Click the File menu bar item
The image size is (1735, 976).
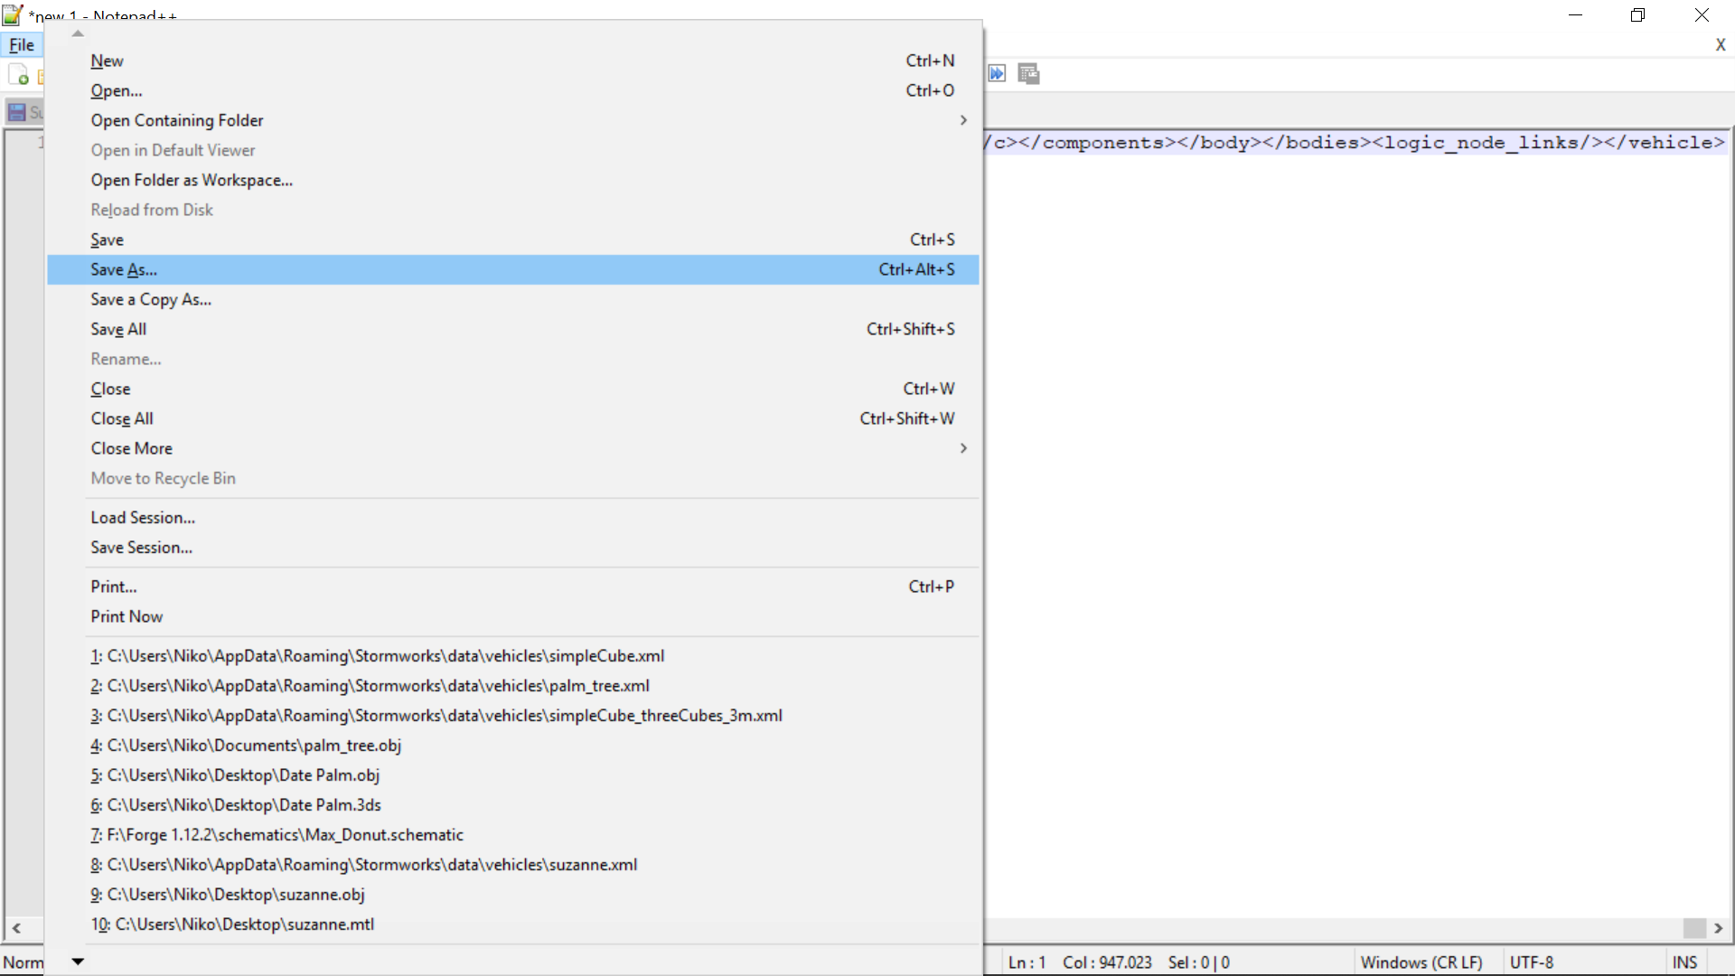pyautogui.click(x=22, y=45)
